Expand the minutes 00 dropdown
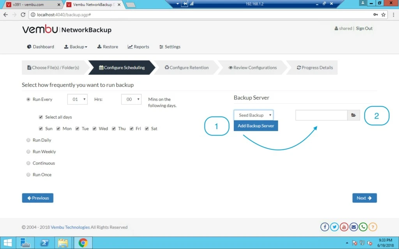The image size is (399, 249). (131, 99)
